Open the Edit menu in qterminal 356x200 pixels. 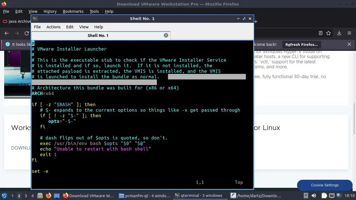pos(70,27)
